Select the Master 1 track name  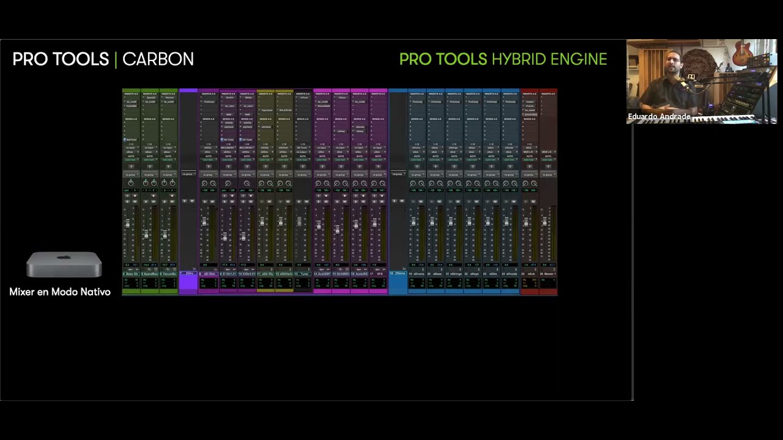pyautogui.click(x=548, y=274)
